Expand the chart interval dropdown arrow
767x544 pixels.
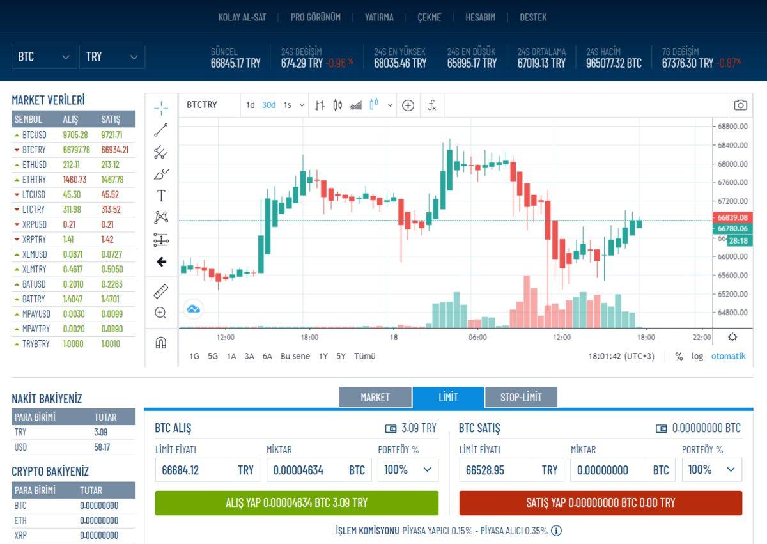pos(302,105)
